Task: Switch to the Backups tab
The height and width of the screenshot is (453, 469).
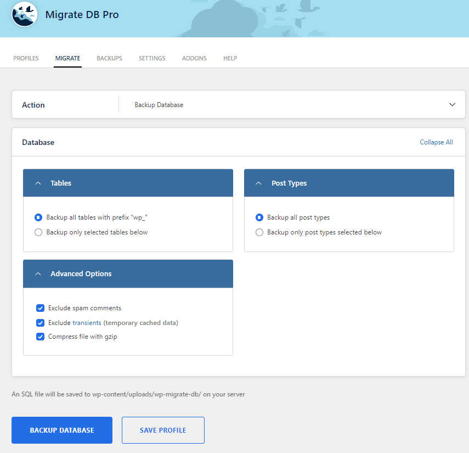Action: [109, 58]
